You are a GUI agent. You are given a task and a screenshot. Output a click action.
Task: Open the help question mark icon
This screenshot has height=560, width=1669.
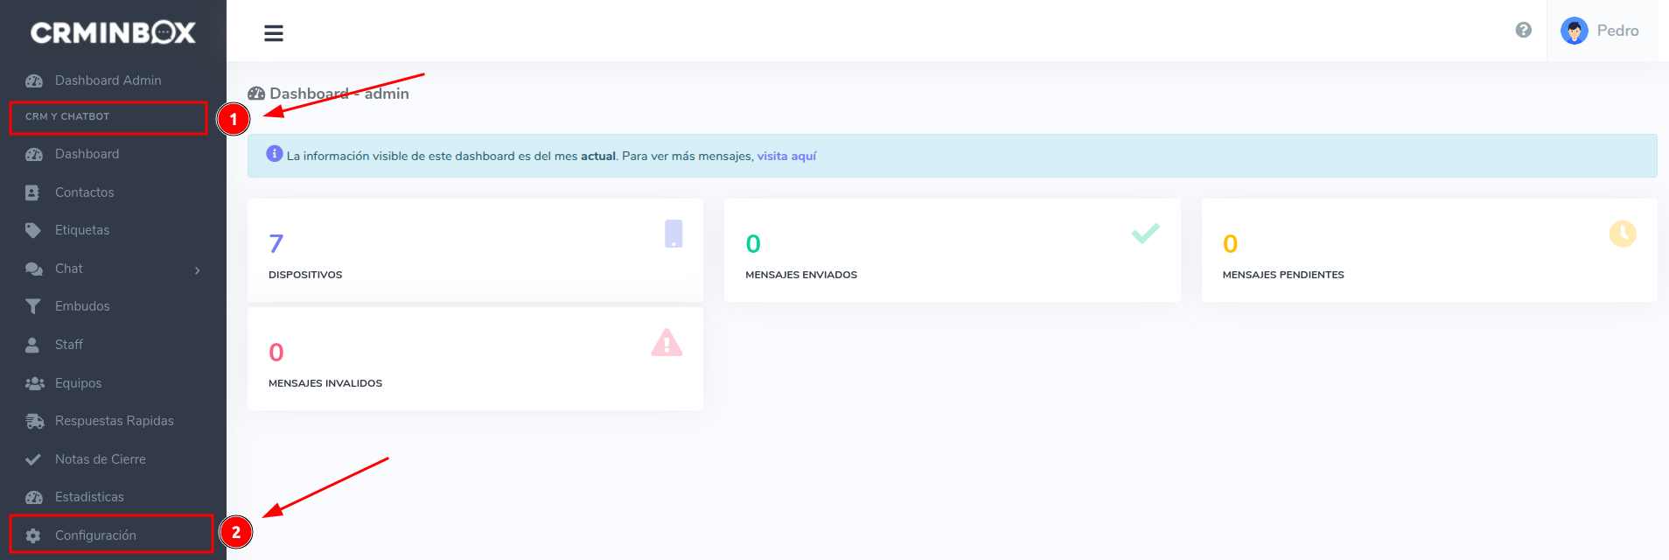click(1523, 31)
